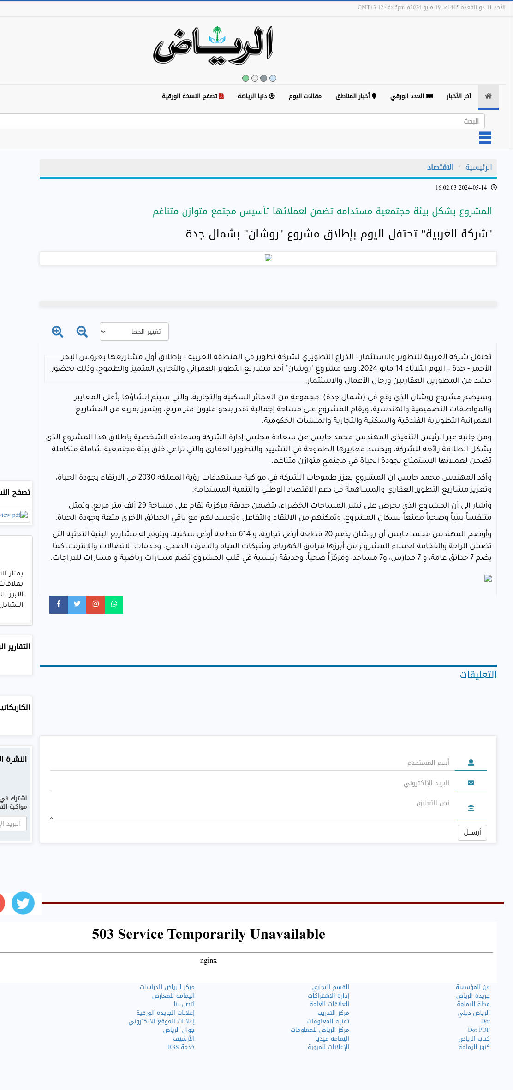Click the home icon in navigation bar
This screenshot has width=513, height=1090.
point(488,96)
